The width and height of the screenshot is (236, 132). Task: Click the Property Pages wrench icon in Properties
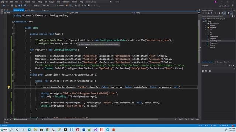209,71
